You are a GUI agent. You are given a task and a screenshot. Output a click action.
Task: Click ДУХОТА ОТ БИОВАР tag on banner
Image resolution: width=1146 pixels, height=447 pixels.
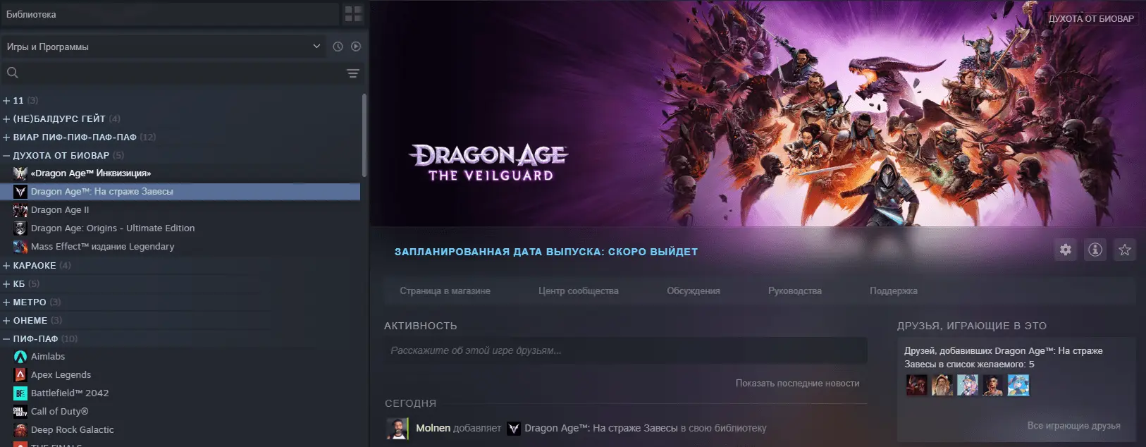point(1091,19)
